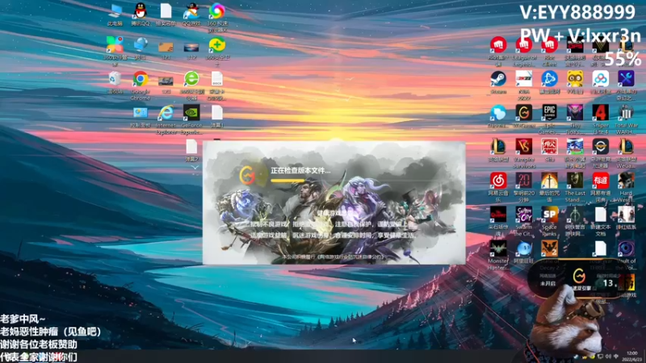Launch the Black Ops game icon
This screenshot has height=363, width=646.
575,44
